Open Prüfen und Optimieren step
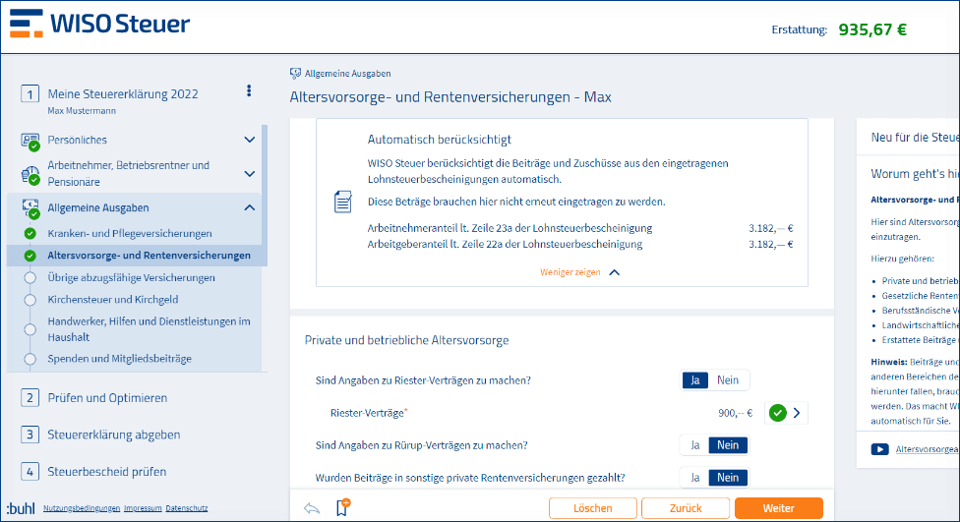The image size is (960, 522). (x=107, y=398)
